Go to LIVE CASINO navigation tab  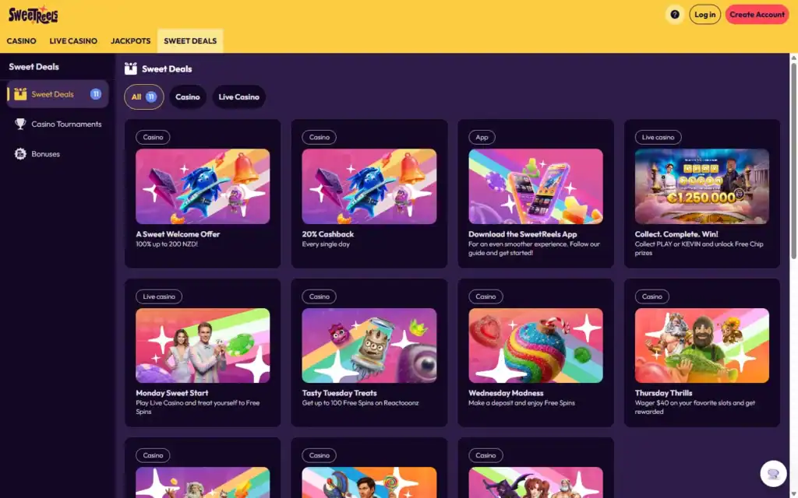[x=73, y=41]
